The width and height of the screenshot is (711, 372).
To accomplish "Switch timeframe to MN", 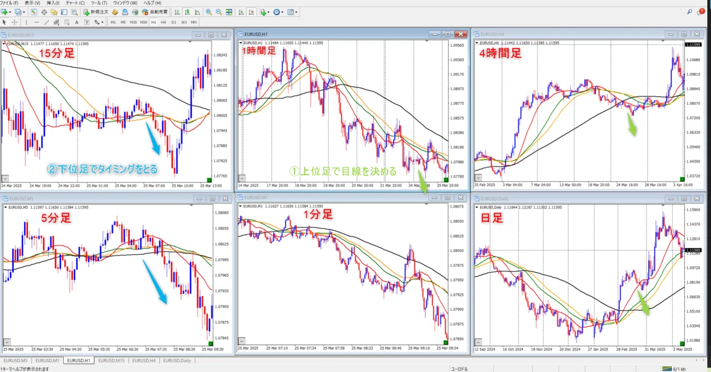I will pyautogui.click(x=194, y=22).
